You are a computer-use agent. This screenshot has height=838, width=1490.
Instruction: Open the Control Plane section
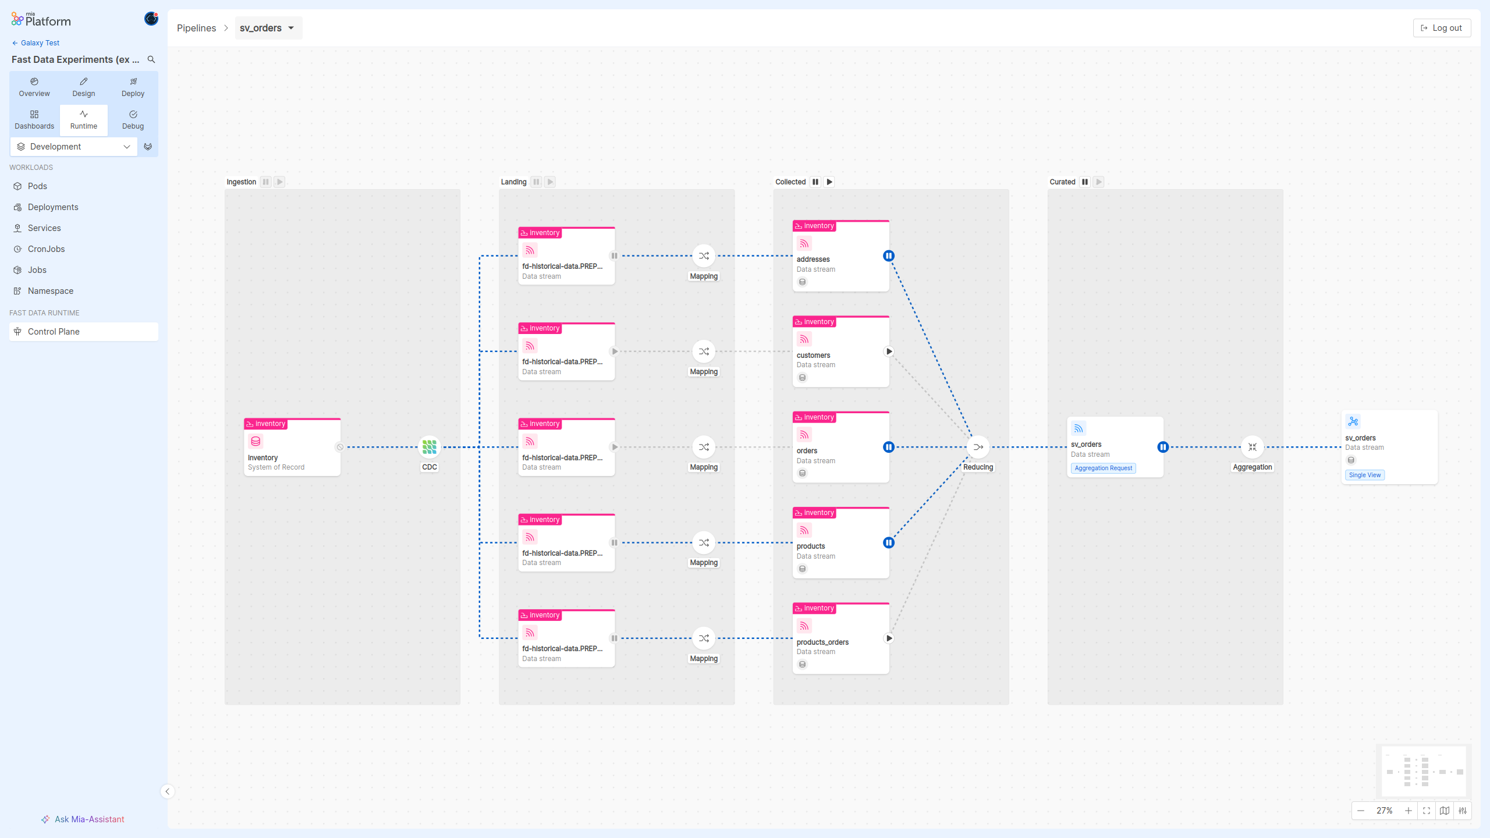tap(54, 331)
